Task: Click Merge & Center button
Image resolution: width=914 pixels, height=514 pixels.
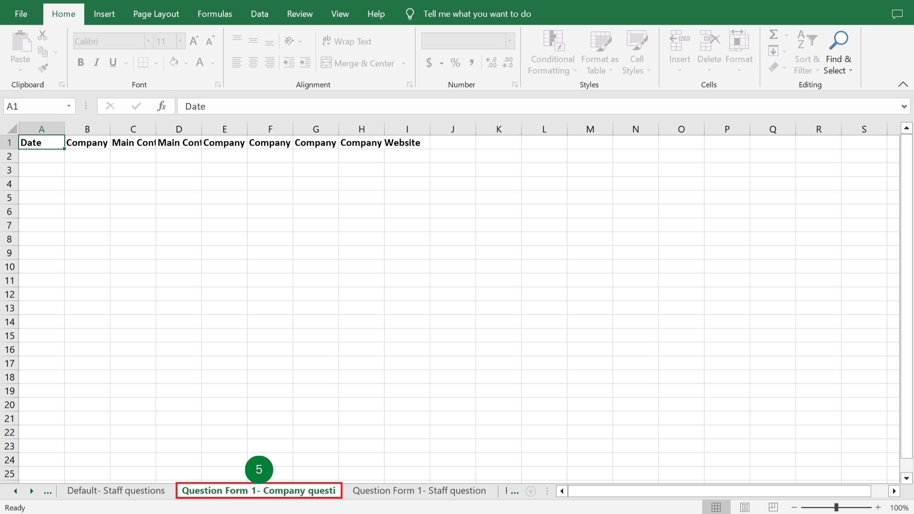Action: coord(358,63)
